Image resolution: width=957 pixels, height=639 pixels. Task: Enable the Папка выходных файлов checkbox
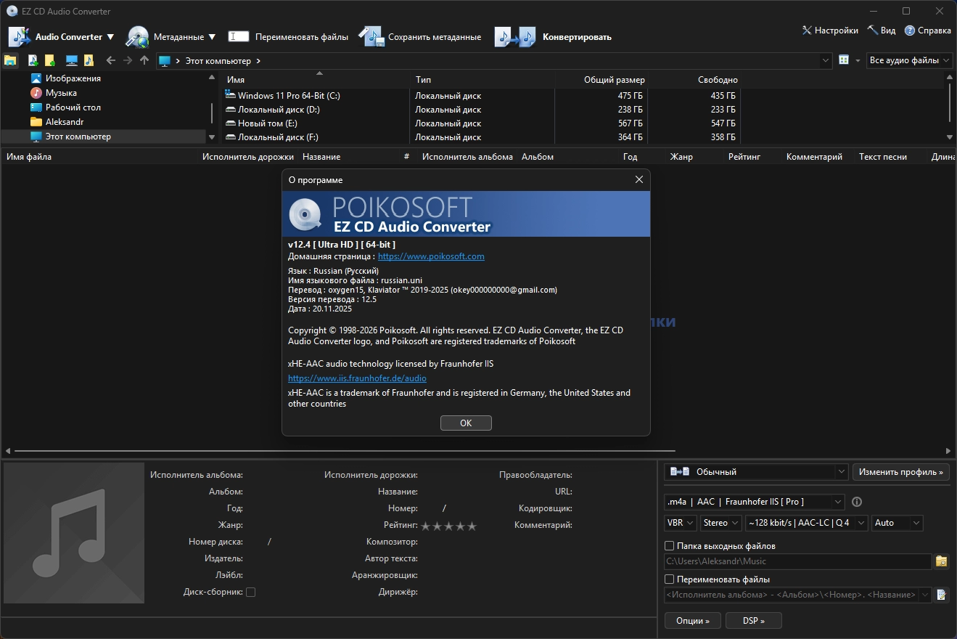(x=670, y=546)
